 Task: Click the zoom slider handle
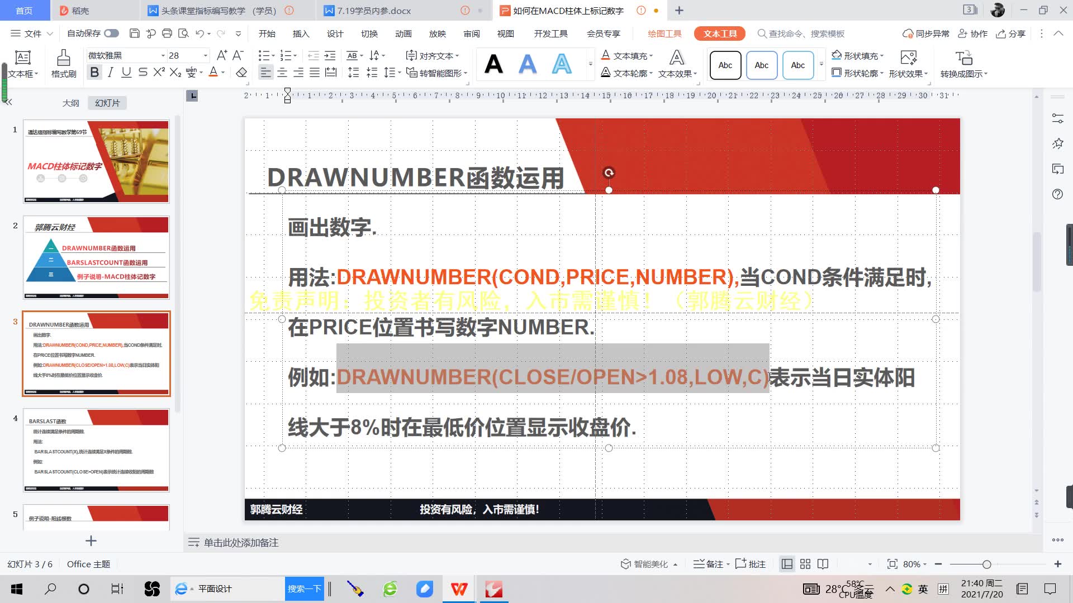[x=986, y=564]
